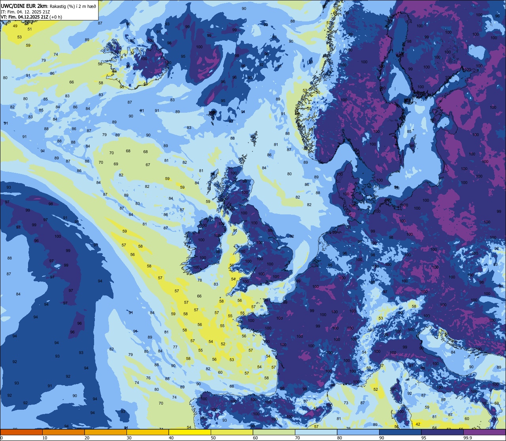The height and width of the screenshot is (441, 506).
Task: Click the legend tick label 60
Action: pos(255,438)
